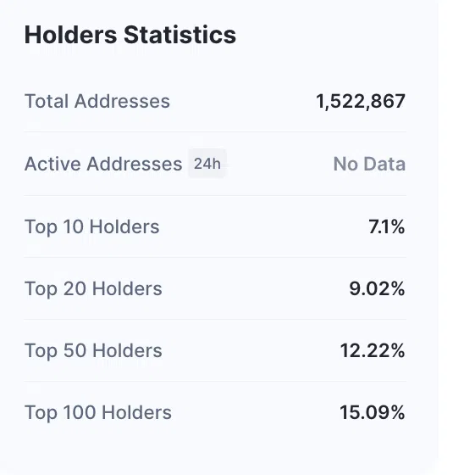Click the divider line below Top 50 Holders

pos(215,382)
